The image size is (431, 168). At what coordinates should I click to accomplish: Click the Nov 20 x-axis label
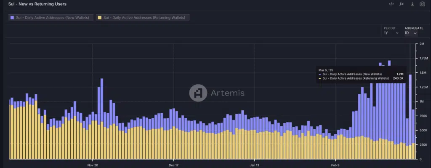click(93, 165)
